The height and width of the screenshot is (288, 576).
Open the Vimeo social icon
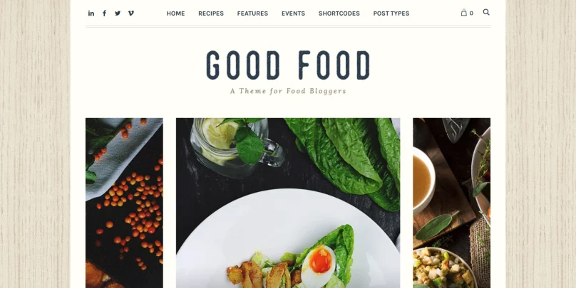click(x=130, y=14)
